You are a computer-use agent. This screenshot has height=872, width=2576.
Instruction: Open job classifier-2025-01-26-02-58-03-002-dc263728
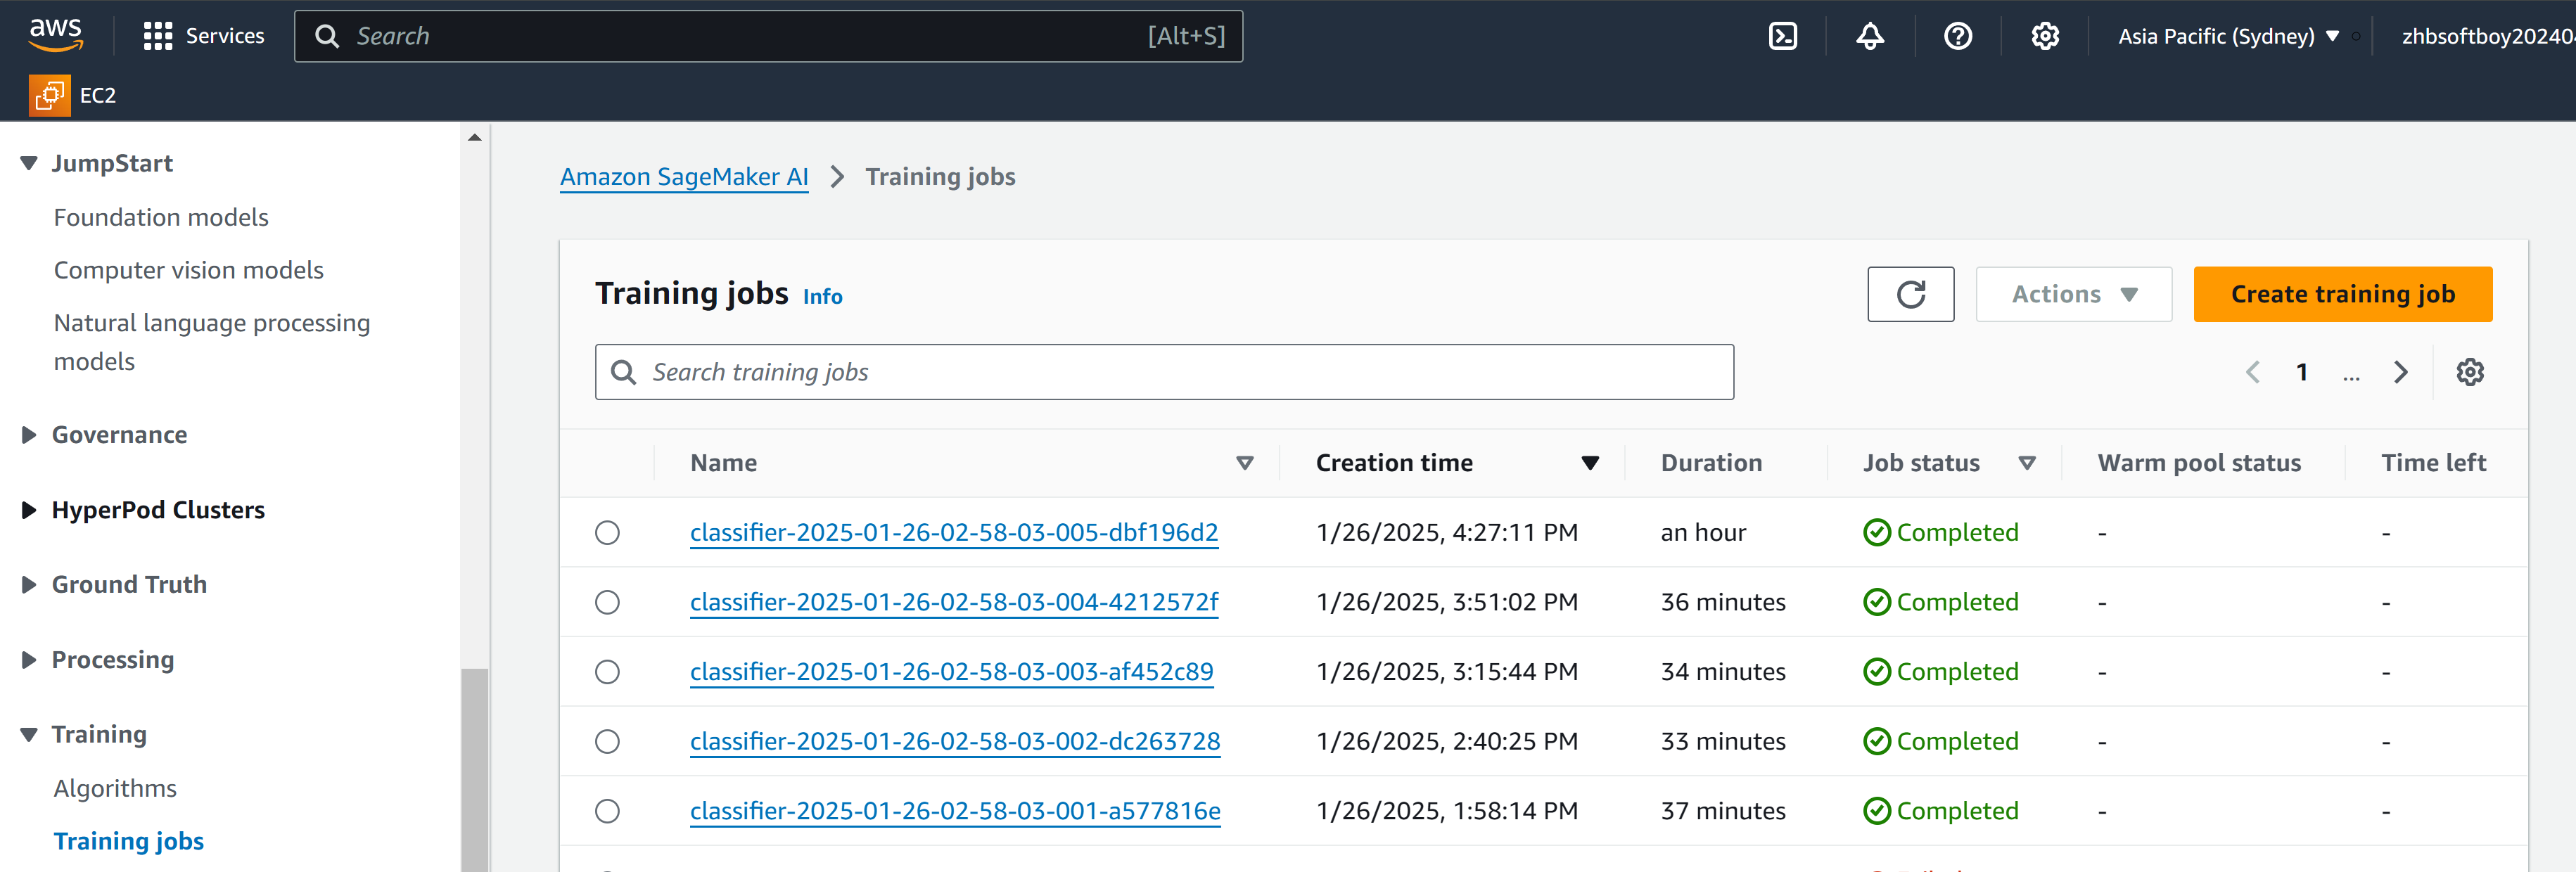[955, 741]
